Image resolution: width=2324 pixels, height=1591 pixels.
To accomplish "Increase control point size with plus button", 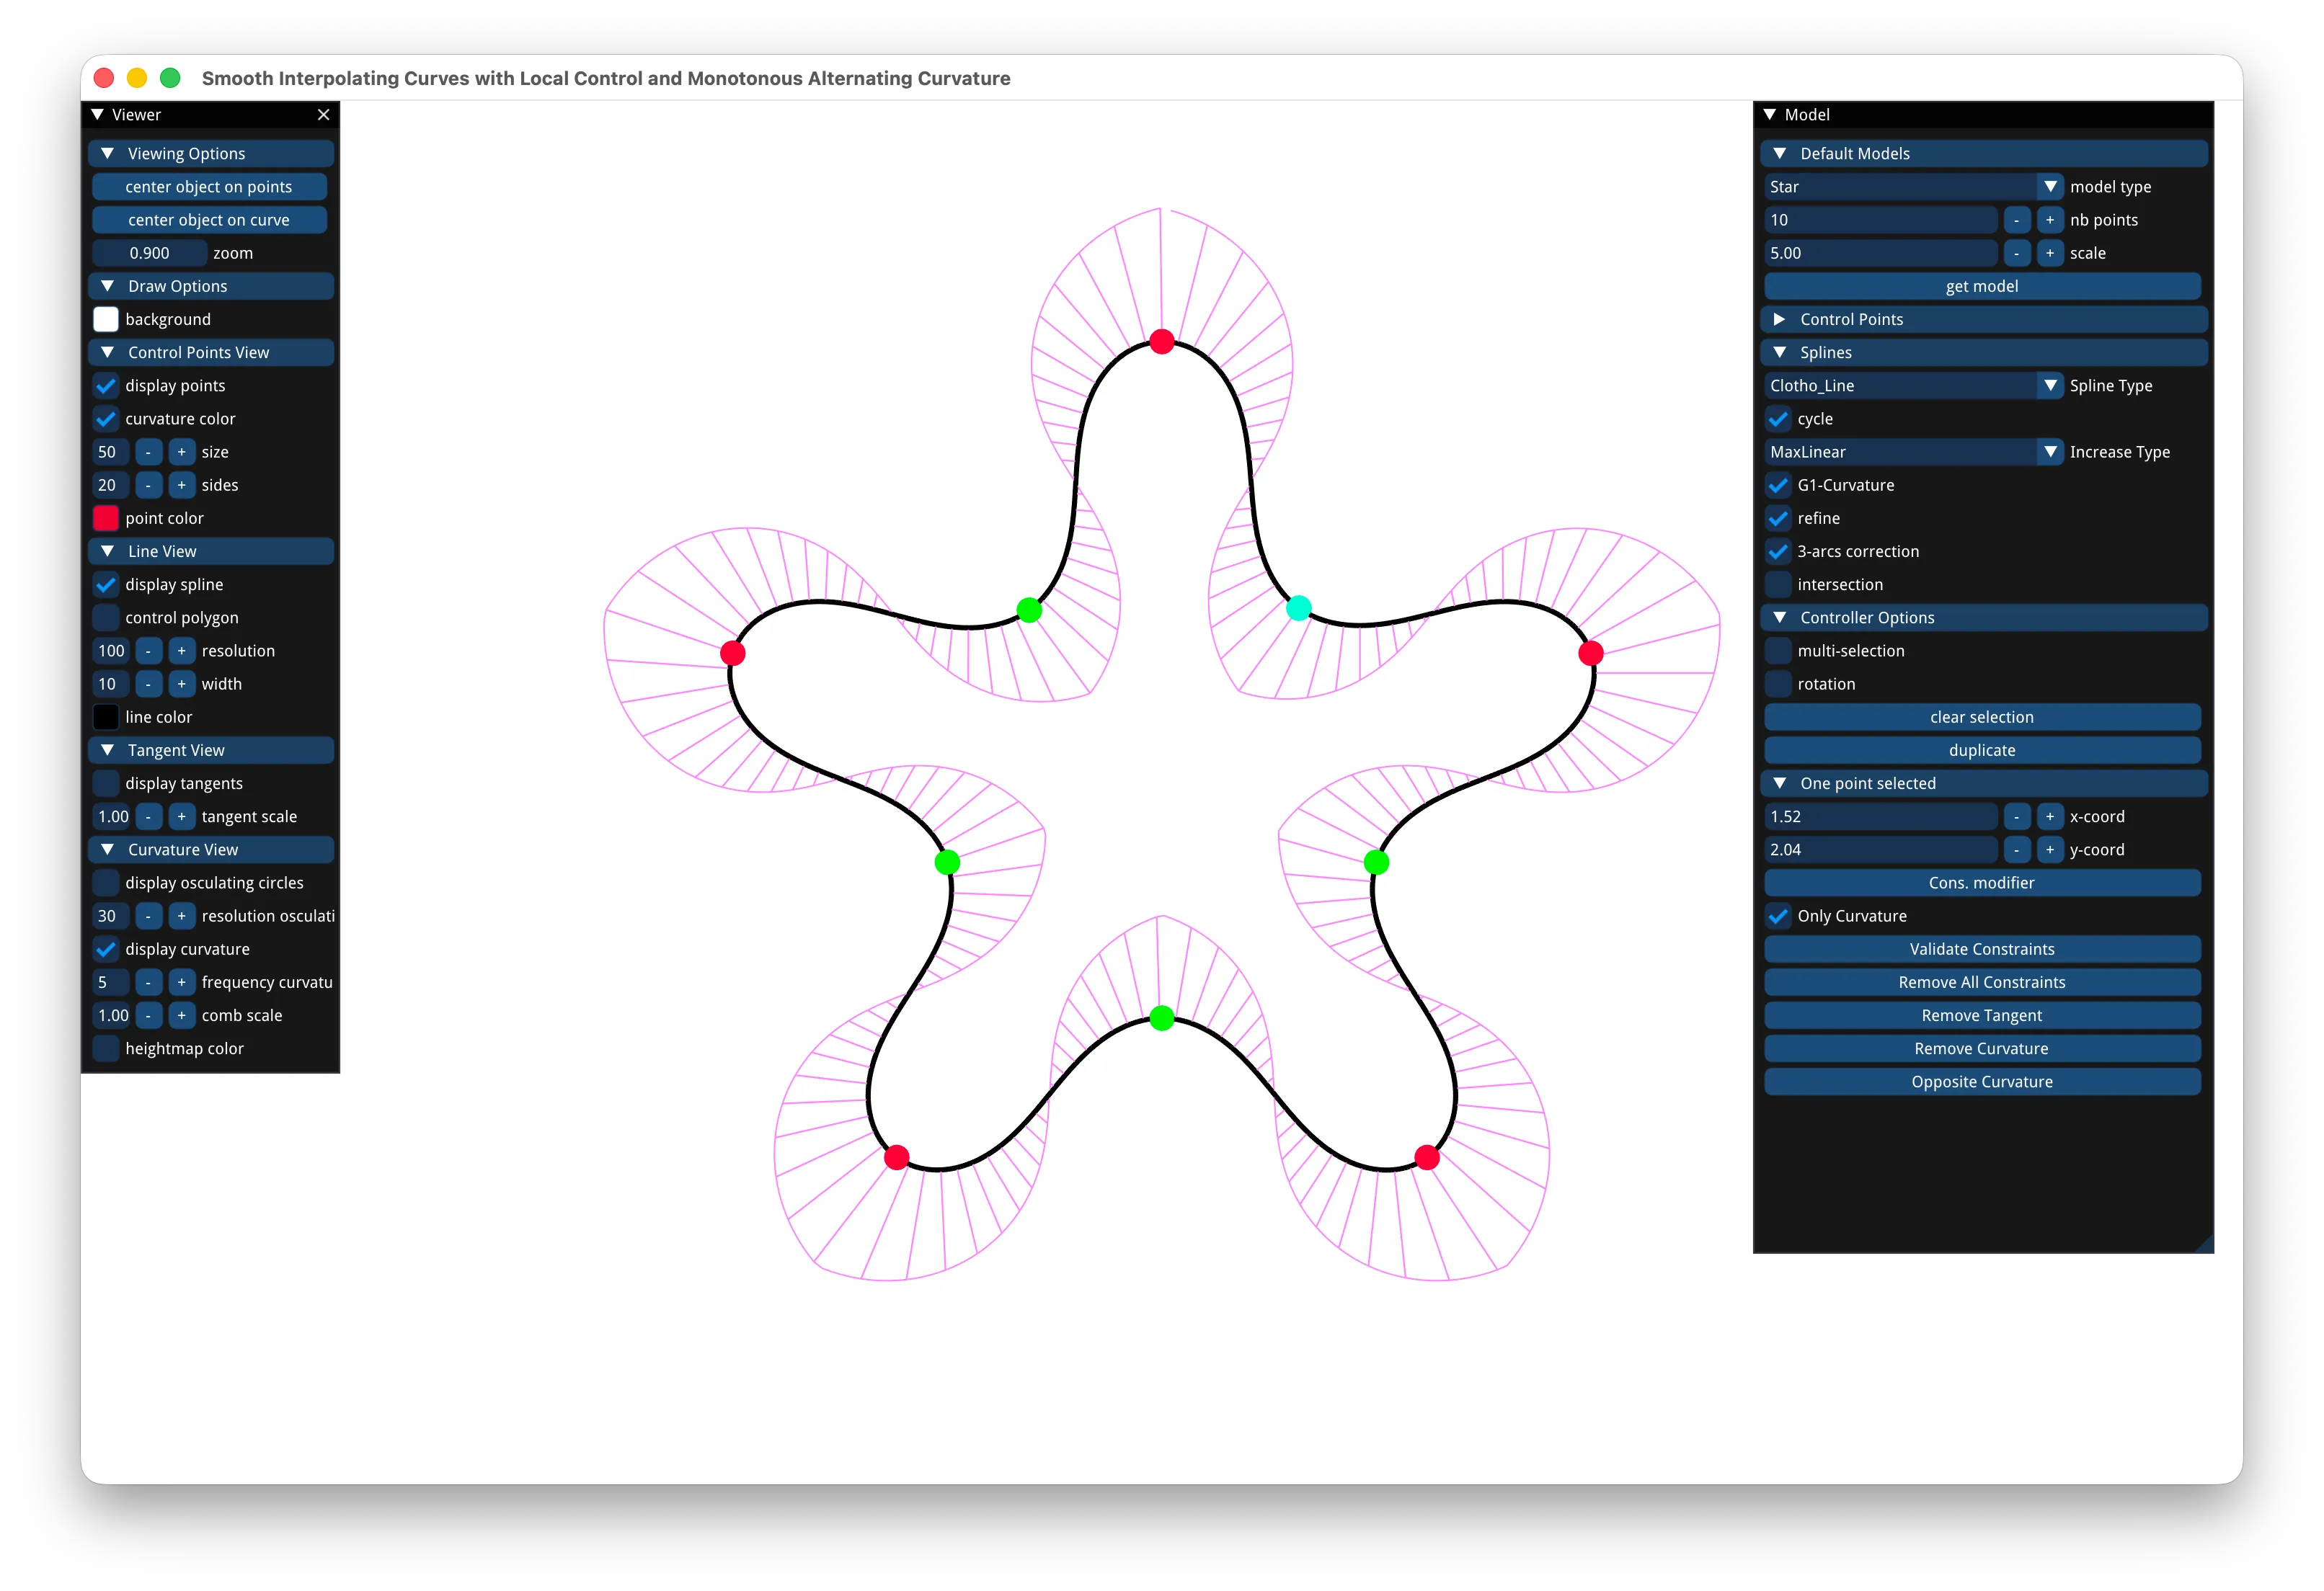I will tap(181, 452).
